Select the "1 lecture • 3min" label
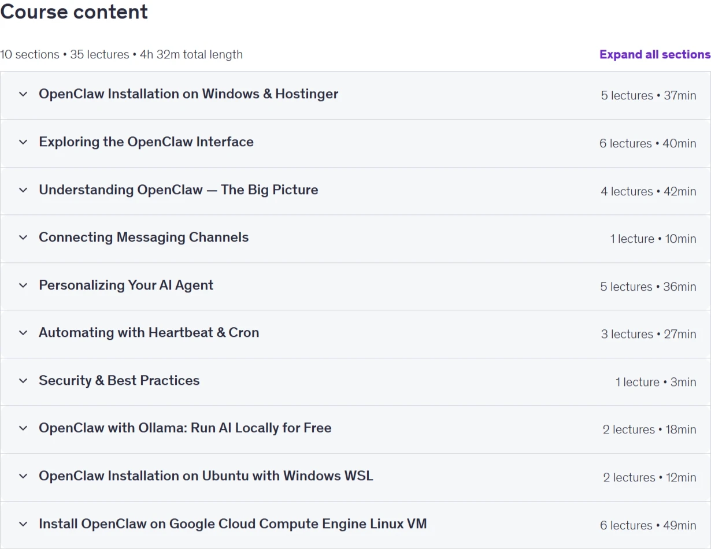 [656, 382]
